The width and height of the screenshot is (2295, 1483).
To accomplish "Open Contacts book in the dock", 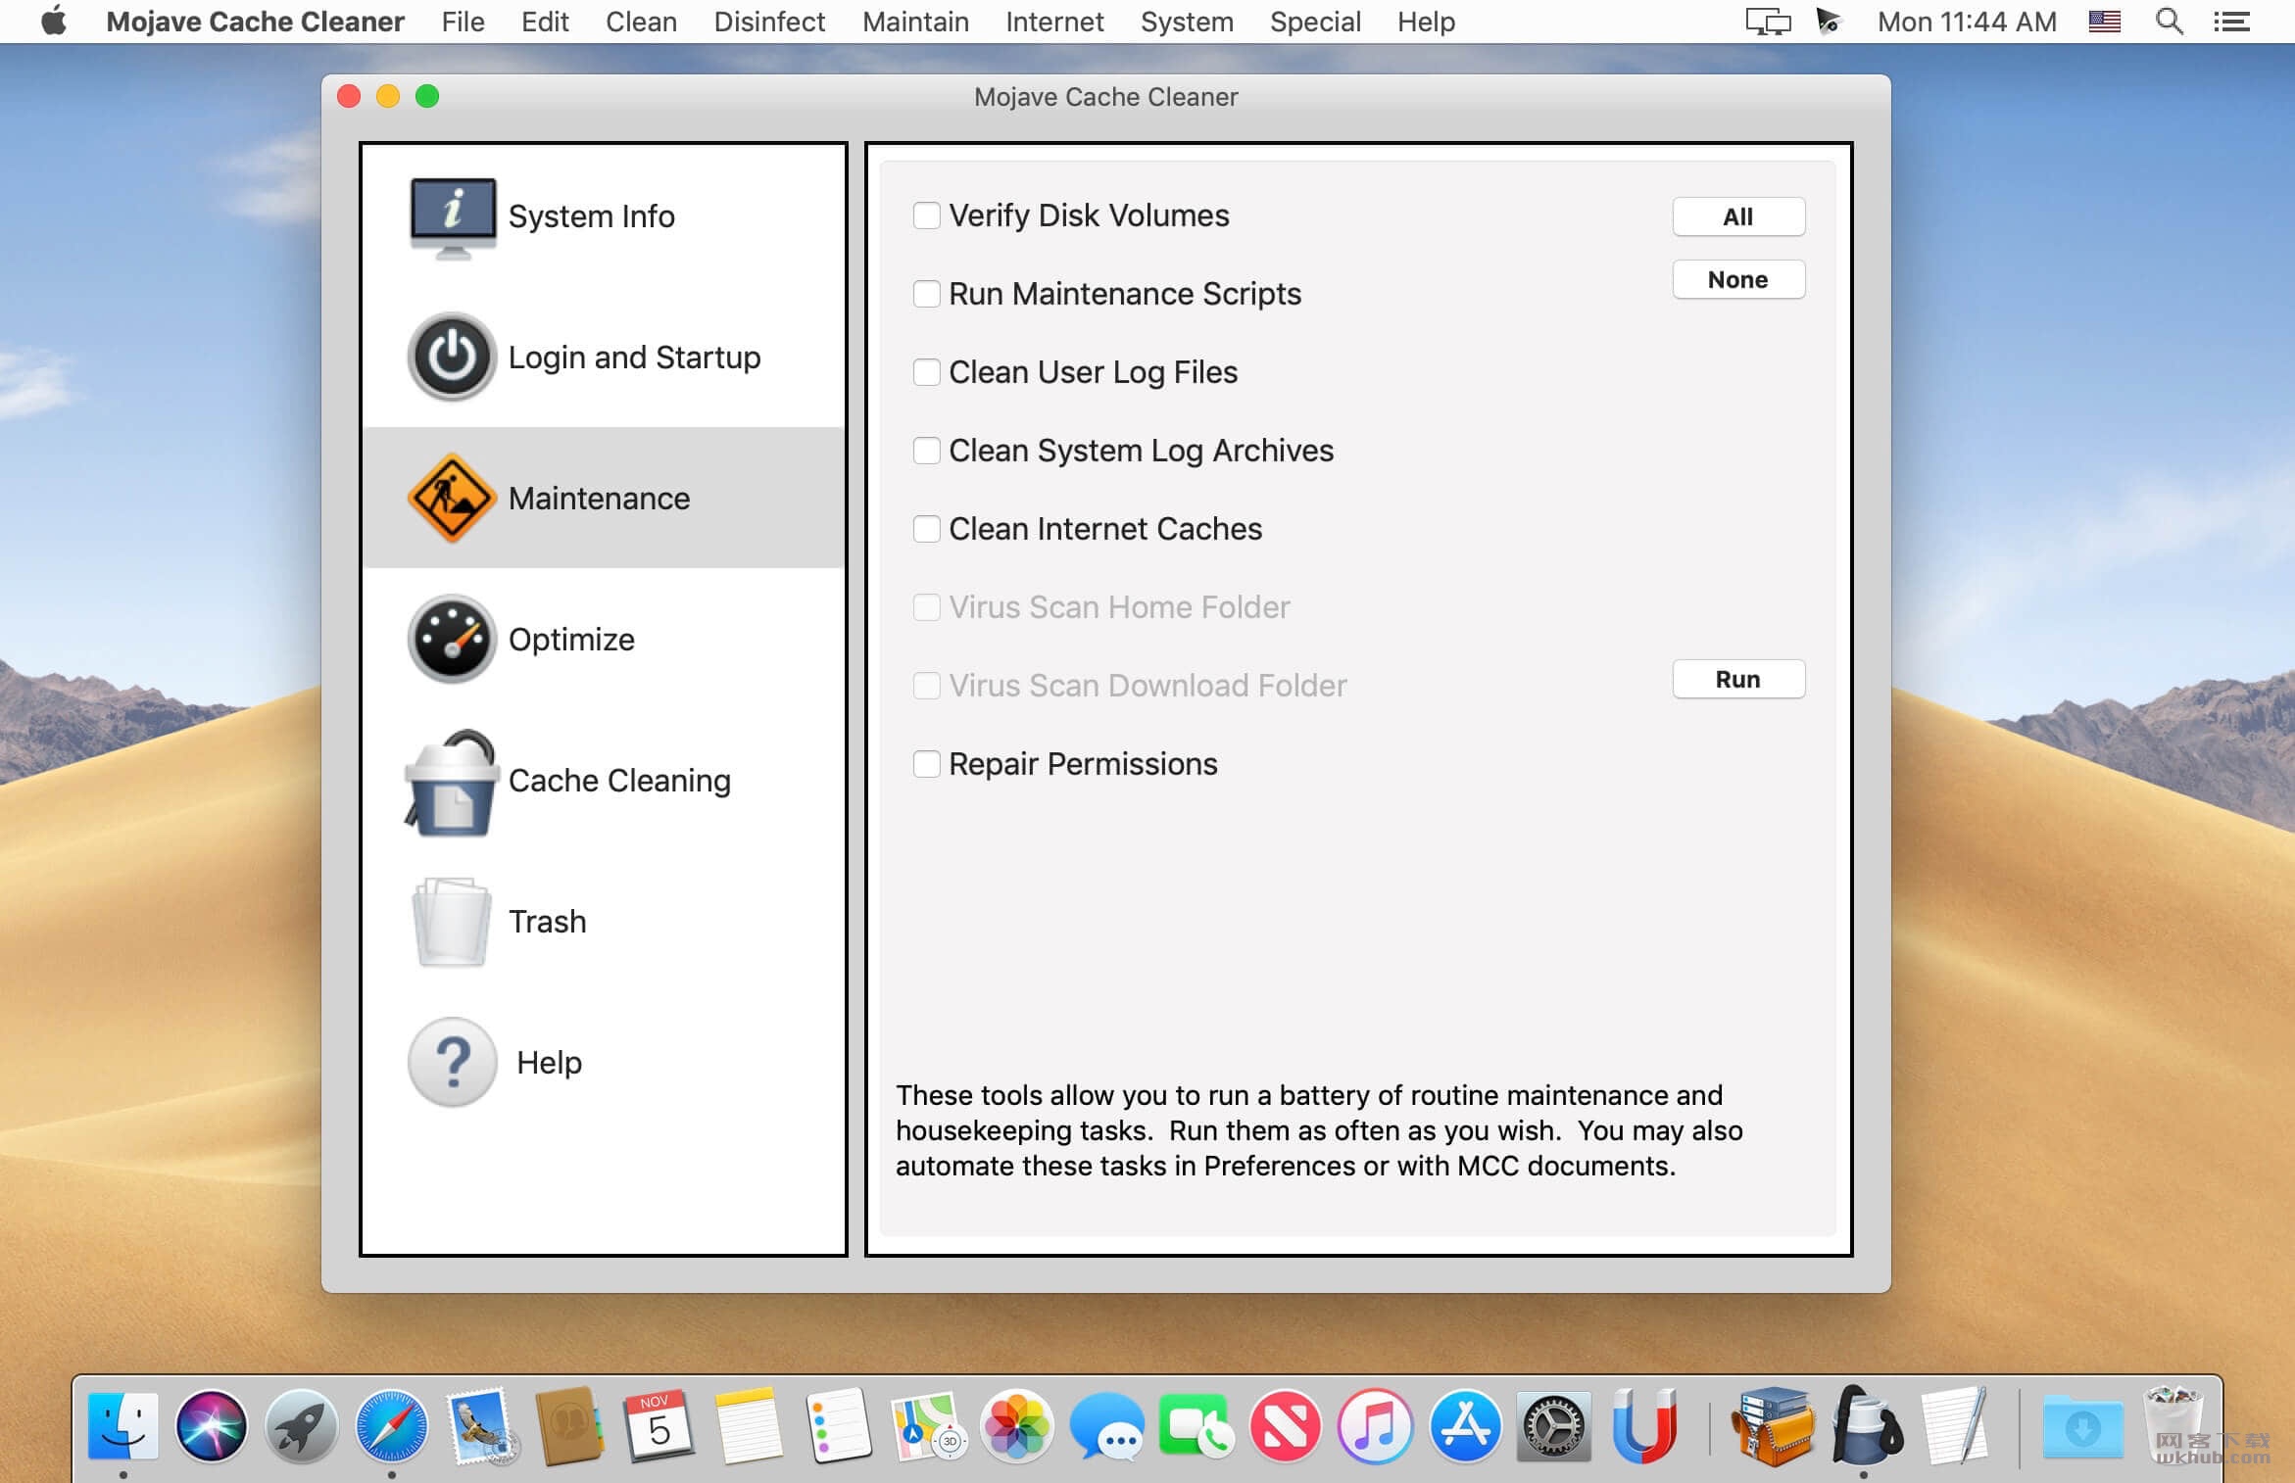I will click(569, 1426).
